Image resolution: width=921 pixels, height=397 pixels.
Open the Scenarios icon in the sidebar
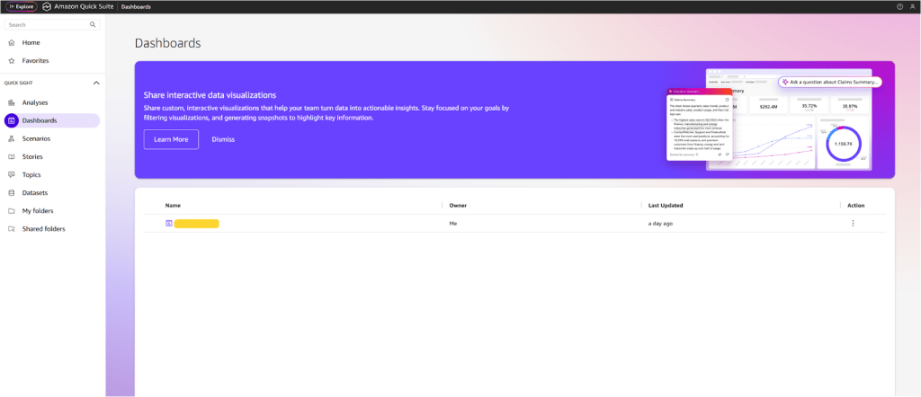click(11, 138)
